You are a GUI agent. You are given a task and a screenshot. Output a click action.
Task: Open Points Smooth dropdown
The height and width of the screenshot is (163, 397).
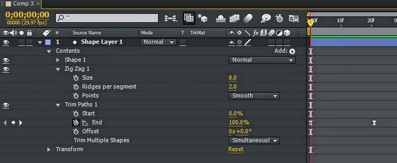[x=254, y=96]
